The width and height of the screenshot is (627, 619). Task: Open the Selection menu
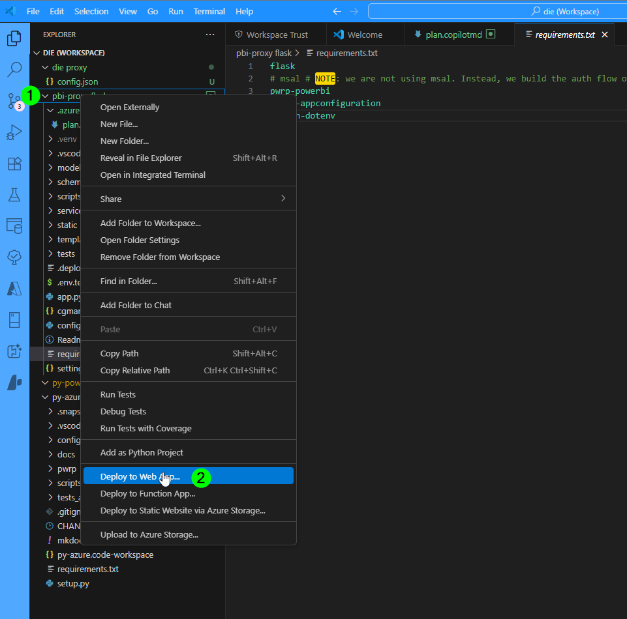tap(91, 12)
